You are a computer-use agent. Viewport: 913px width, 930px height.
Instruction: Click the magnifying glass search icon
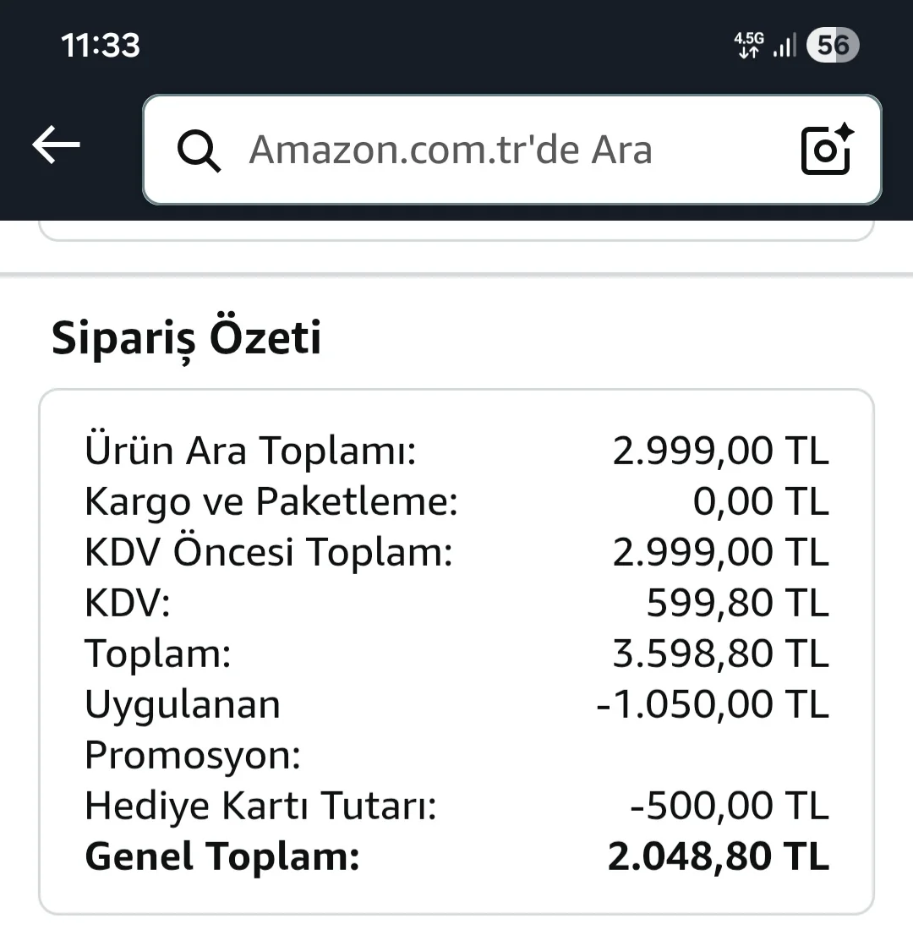tap(200, 150)
